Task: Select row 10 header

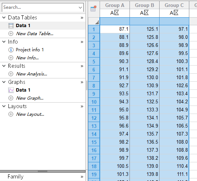Action: pyautogui.click(x=94, y=102)
